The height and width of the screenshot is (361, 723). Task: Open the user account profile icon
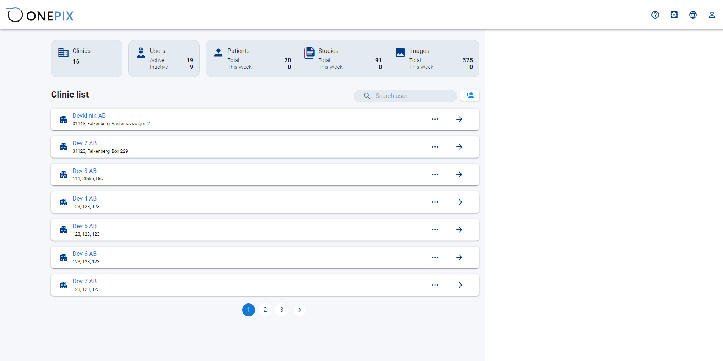712,15
